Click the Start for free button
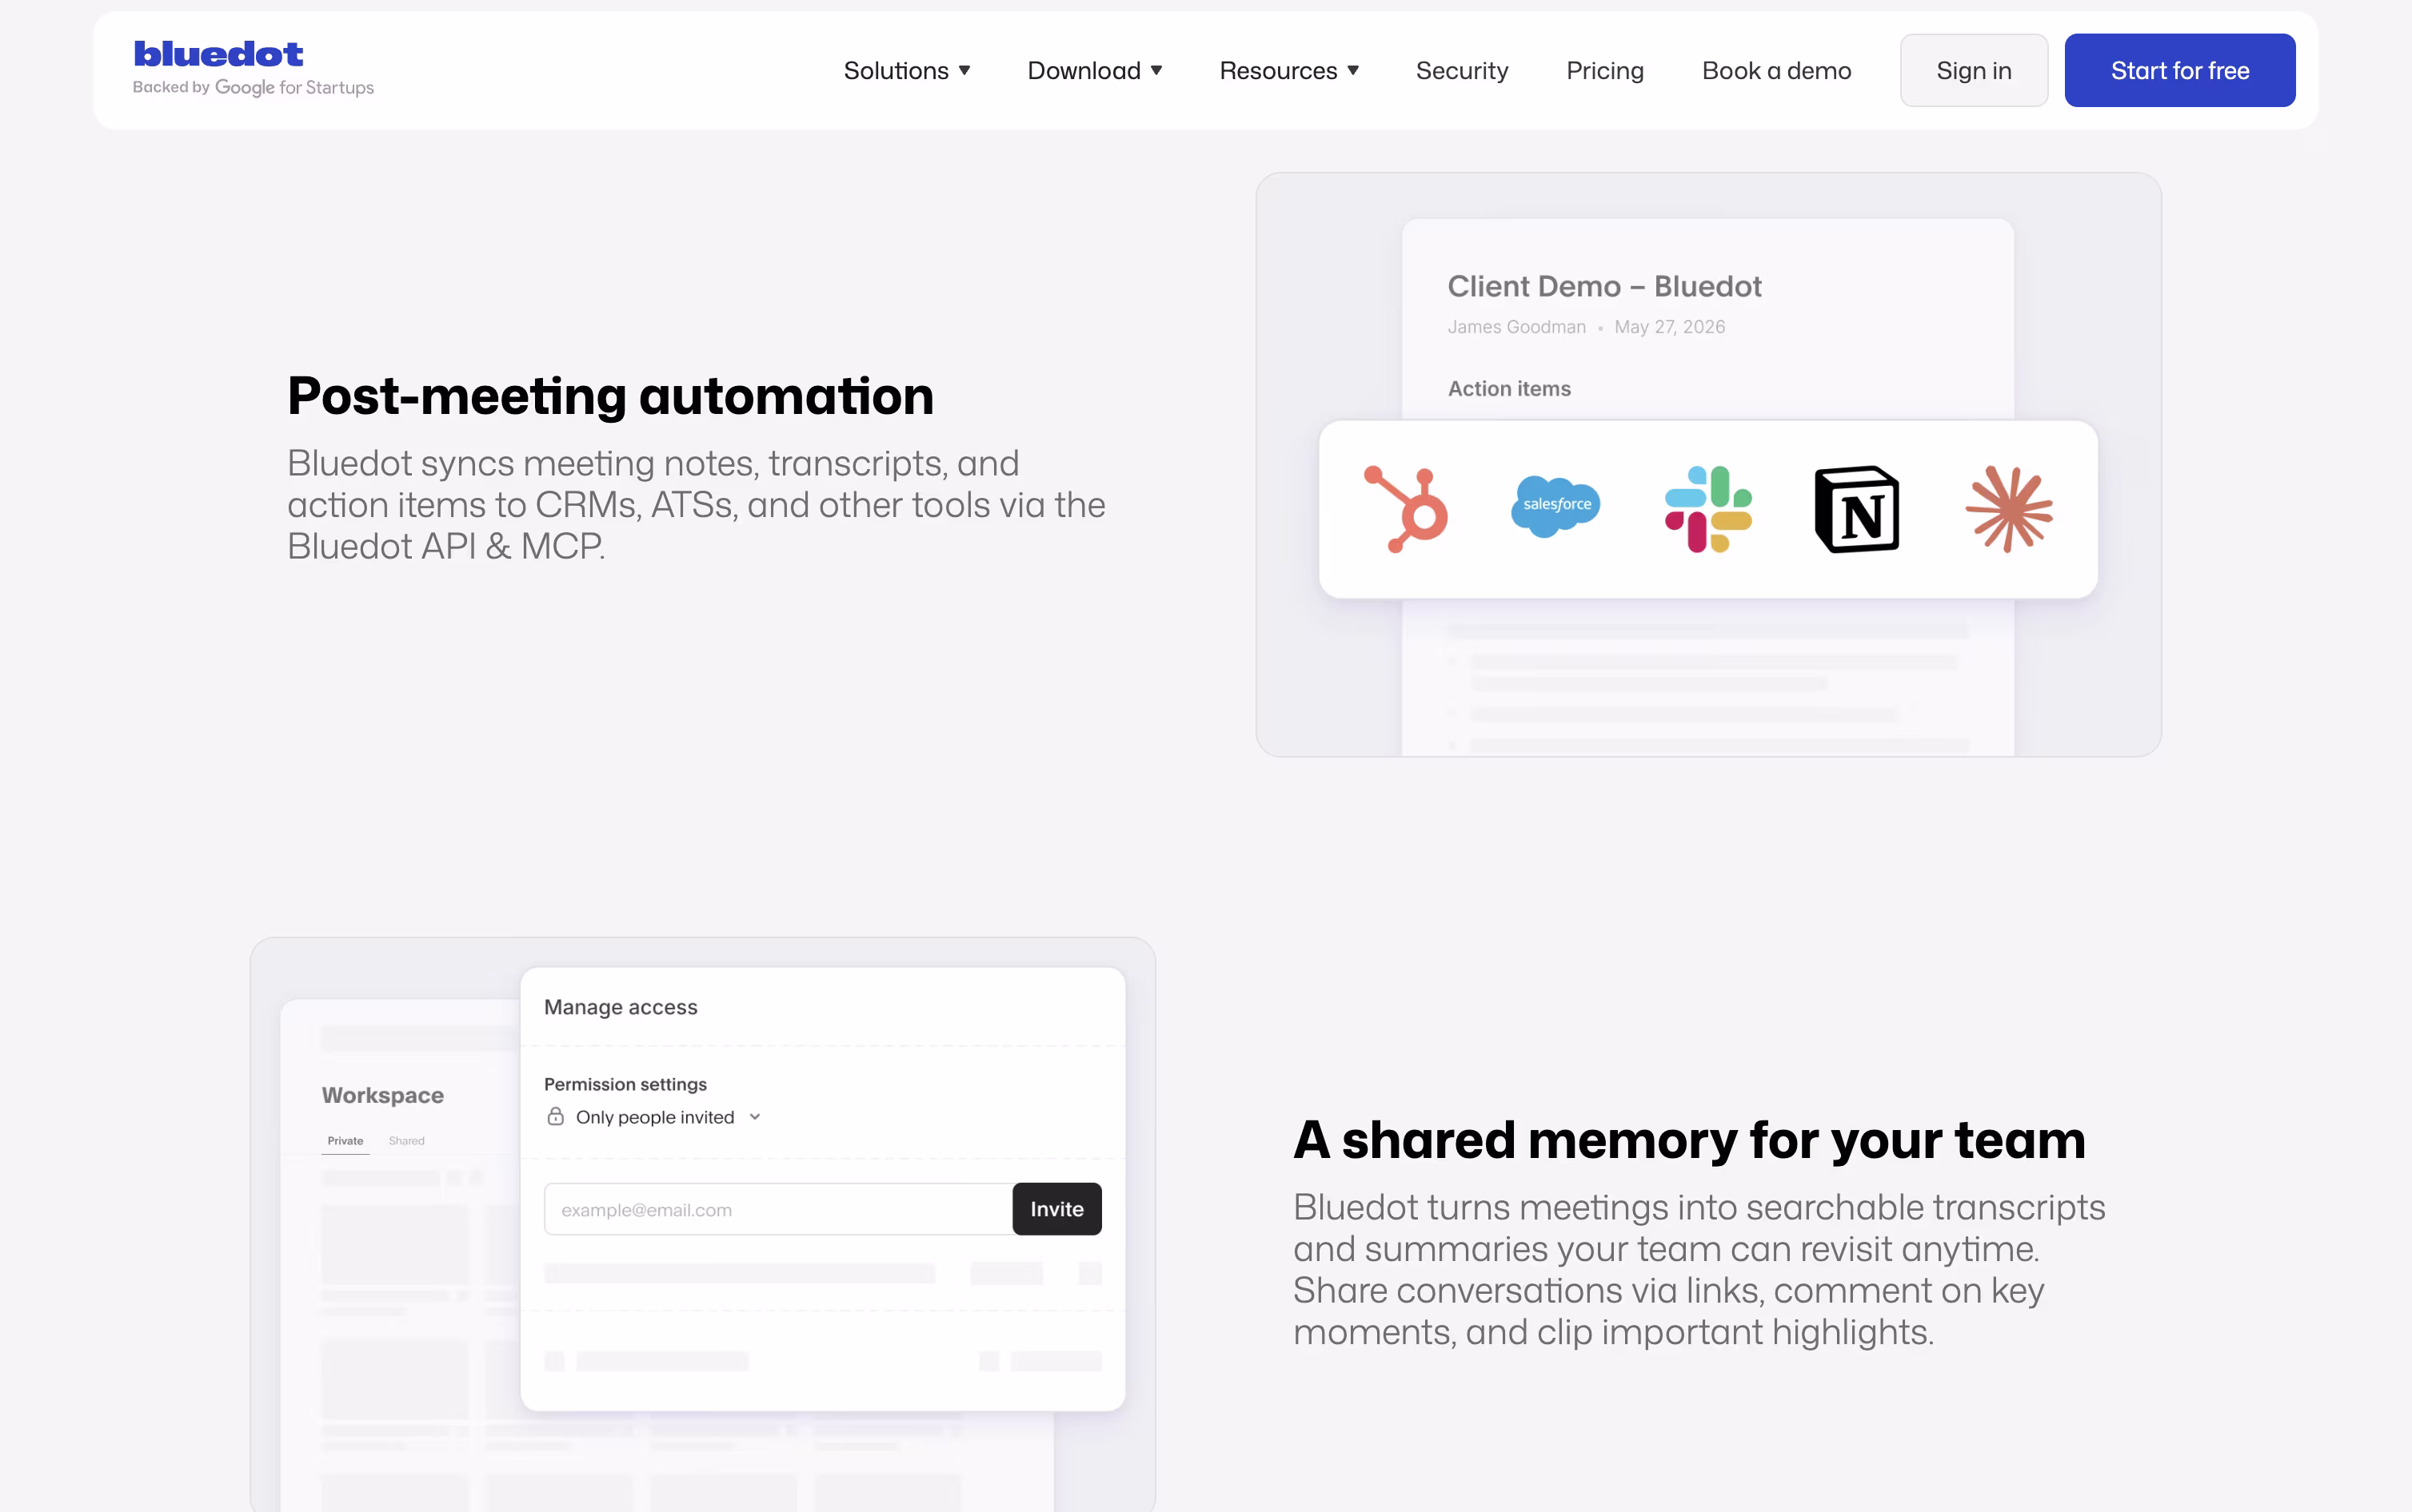Viewport: 2412px width, 1512px height. pyautogui.click(x=2180, y=70)
